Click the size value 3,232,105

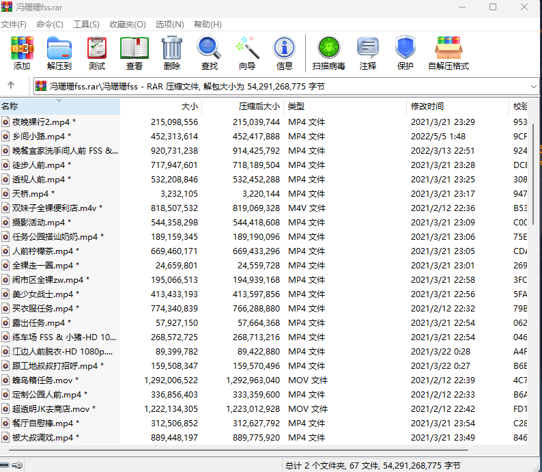(x=179, y=193)
